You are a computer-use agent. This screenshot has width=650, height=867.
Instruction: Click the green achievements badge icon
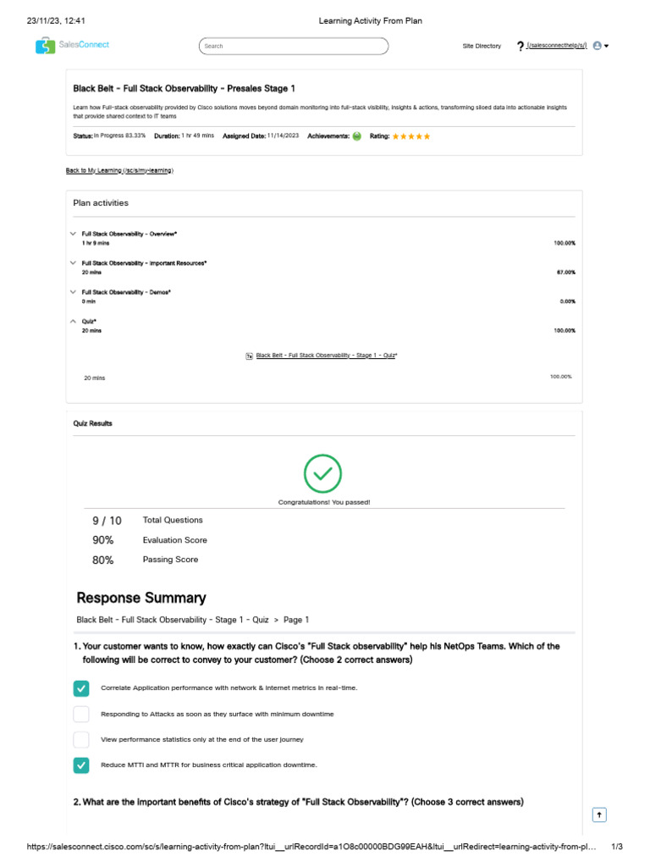coord(357,136)
